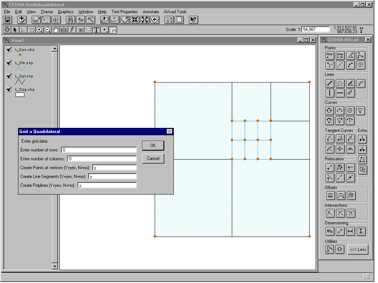Open the Annotate menu
This screenshot has width=378, height=283.
(x=151, y=12)
